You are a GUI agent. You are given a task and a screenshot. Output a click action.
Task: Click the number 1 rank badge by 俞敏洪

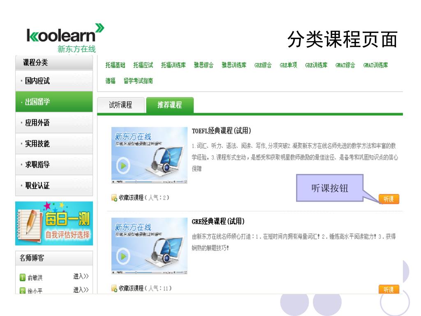coord(23,277)
